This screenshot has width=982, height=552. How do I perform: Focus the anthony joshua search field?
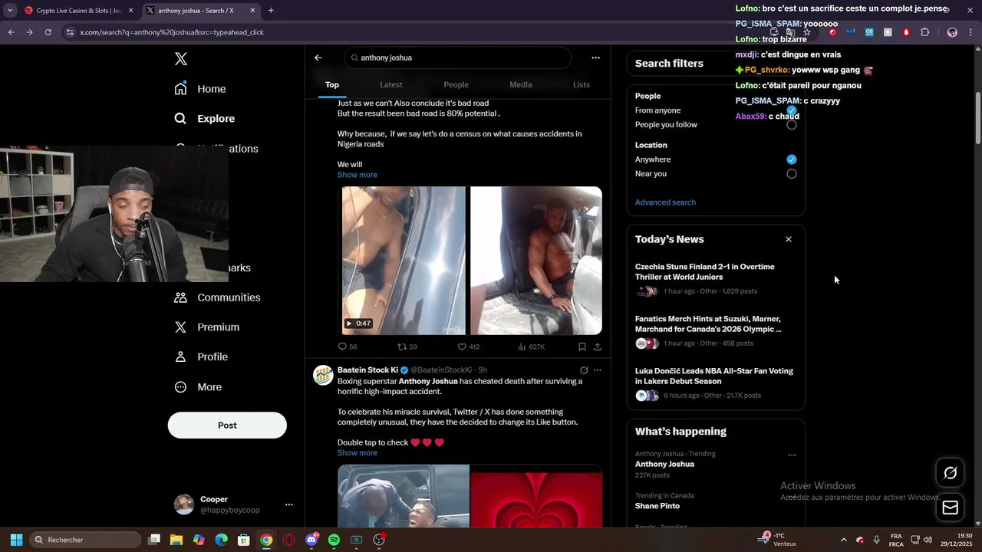[x=457, y=58]
